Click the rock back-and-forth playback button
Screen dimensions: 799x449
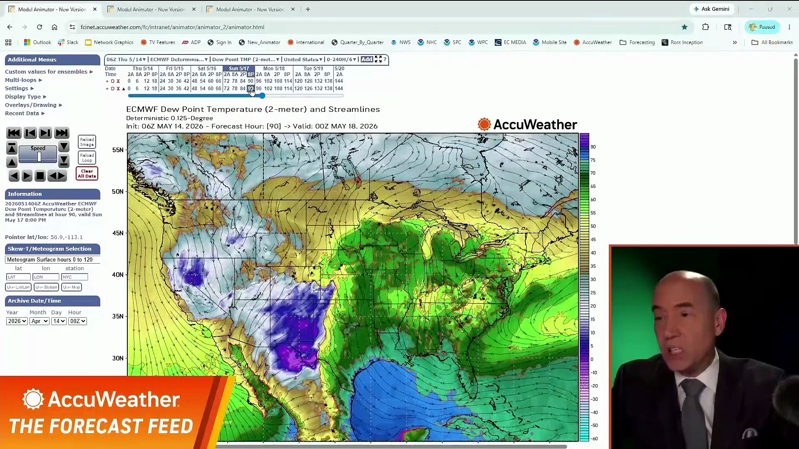click(57, 176)
